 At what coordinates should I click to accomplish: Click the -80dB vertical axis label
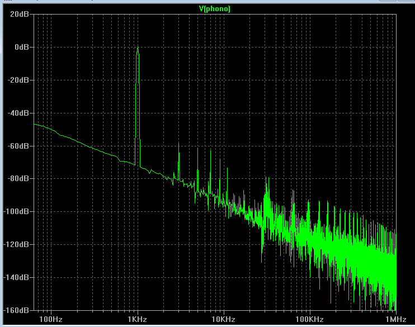(x=18, y=178)
